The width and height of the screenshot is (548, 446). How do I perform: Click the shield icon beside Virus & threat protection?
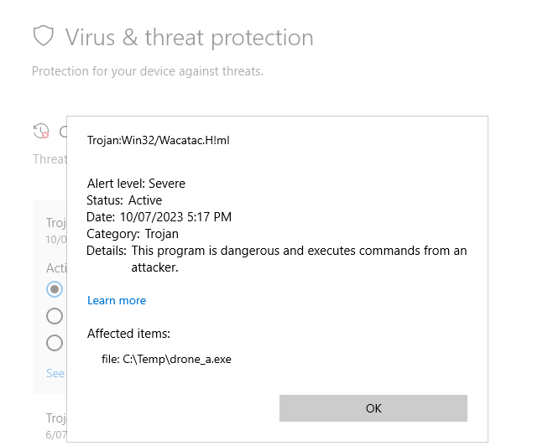(x=43, y=37)
